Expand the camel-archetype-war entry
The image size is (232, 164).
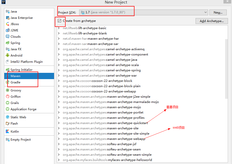[x=59, y=76]
